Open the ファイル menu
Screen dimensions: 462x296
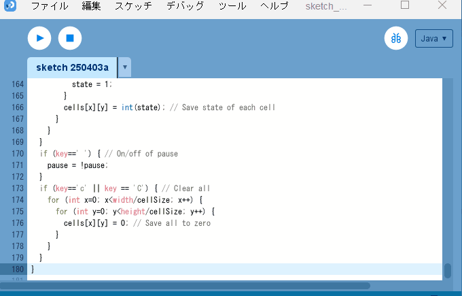(x=50, y=6)
